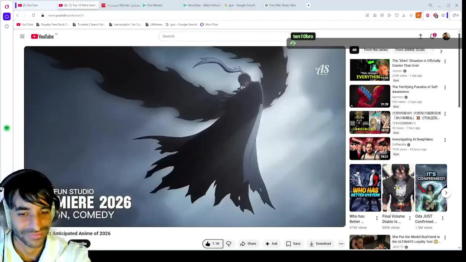Viewport: 466px width, 262px height.
Task: Share the video
Action: (x=248, y=244)
